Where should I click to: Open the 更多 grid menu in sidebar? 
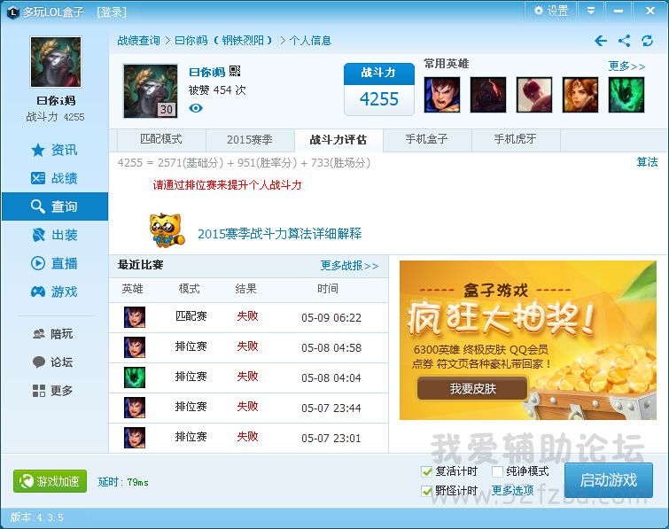pyautogui.click(x=53, y=391)
